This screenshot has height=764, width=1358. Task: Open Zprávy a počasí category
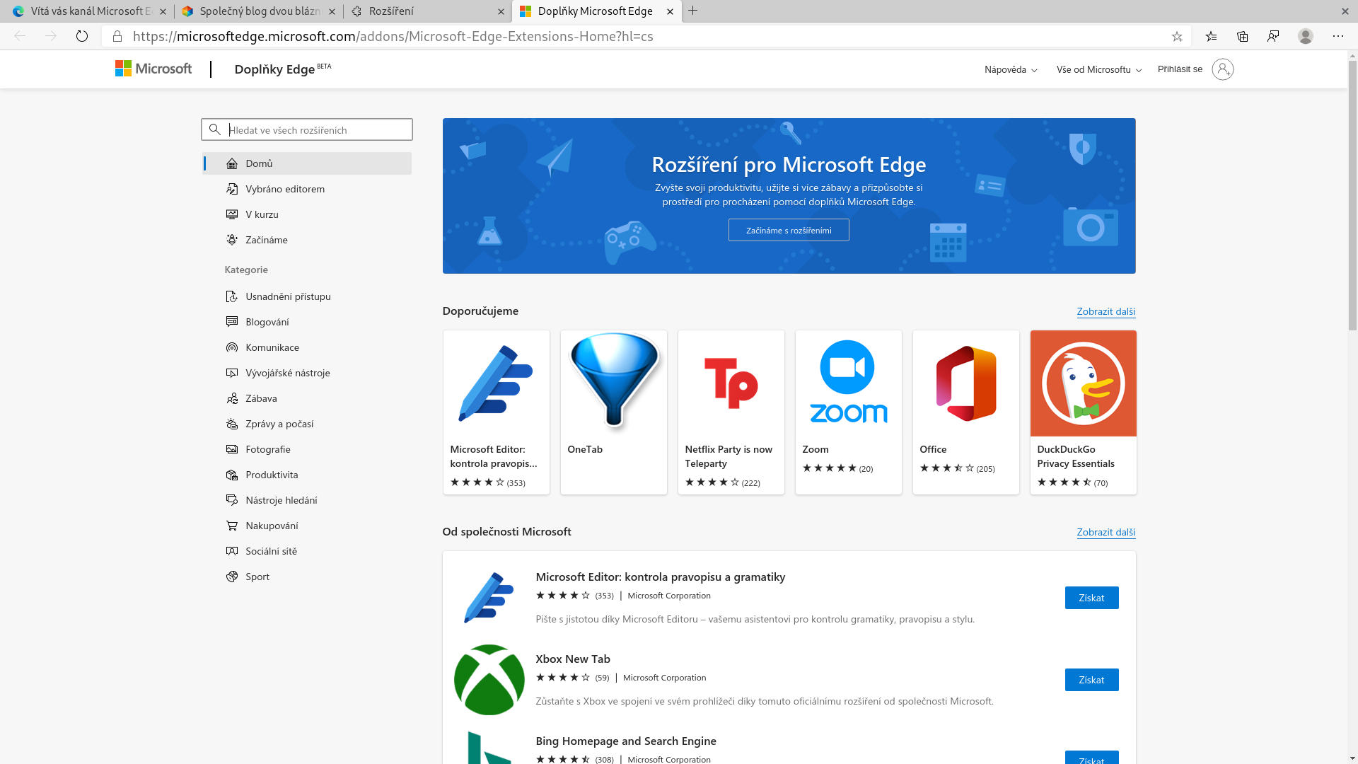(x=307, y=424)
